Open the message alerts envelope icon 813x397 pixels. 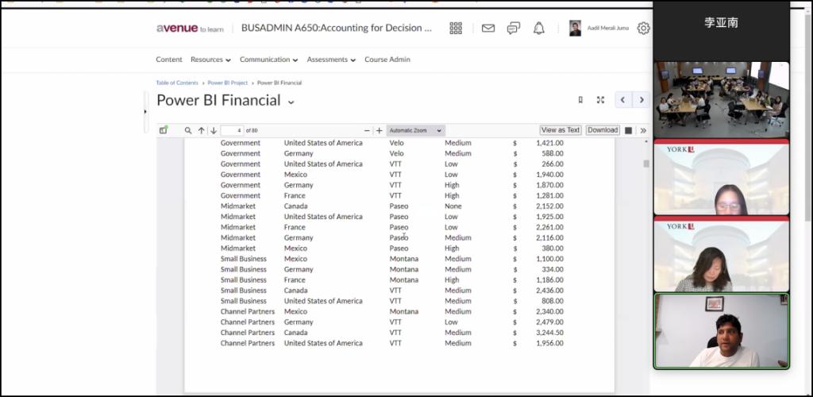click(x=488, y=29)
